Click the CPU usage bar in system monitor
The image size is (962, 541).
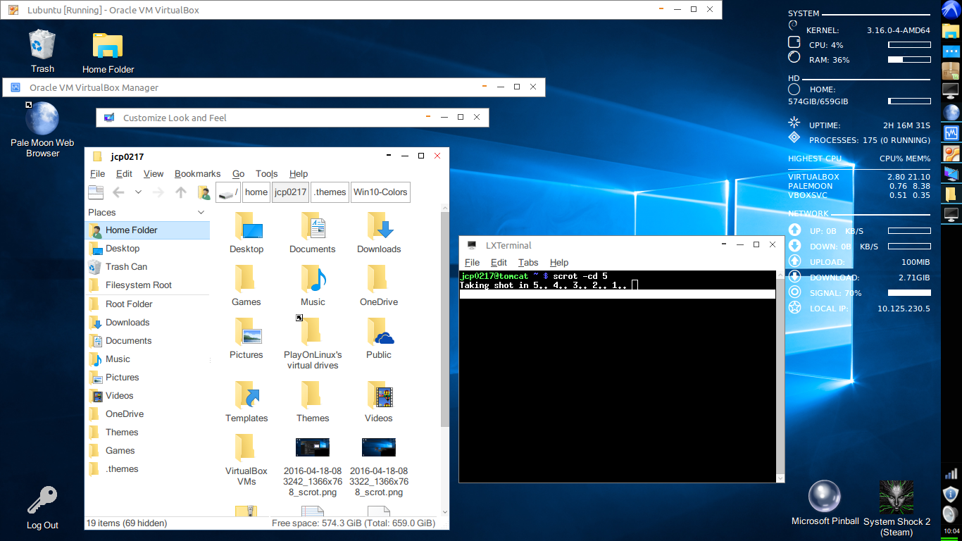tap(909, 45)
